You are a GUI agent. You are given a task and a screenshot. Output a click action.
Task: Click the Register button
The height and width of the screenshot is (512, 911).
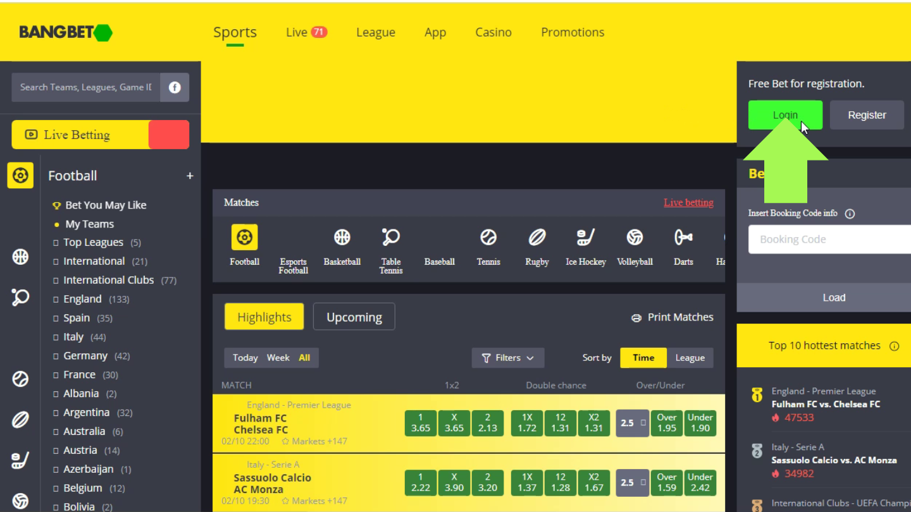click(867, 115)
